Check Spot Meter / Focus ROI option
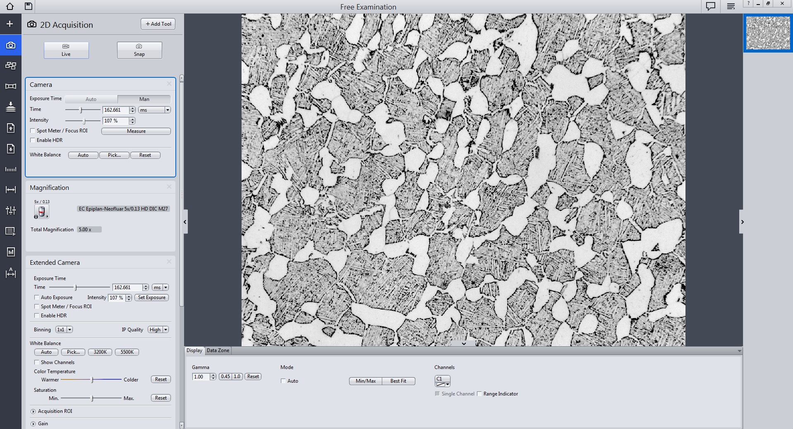 pos(33,130)
